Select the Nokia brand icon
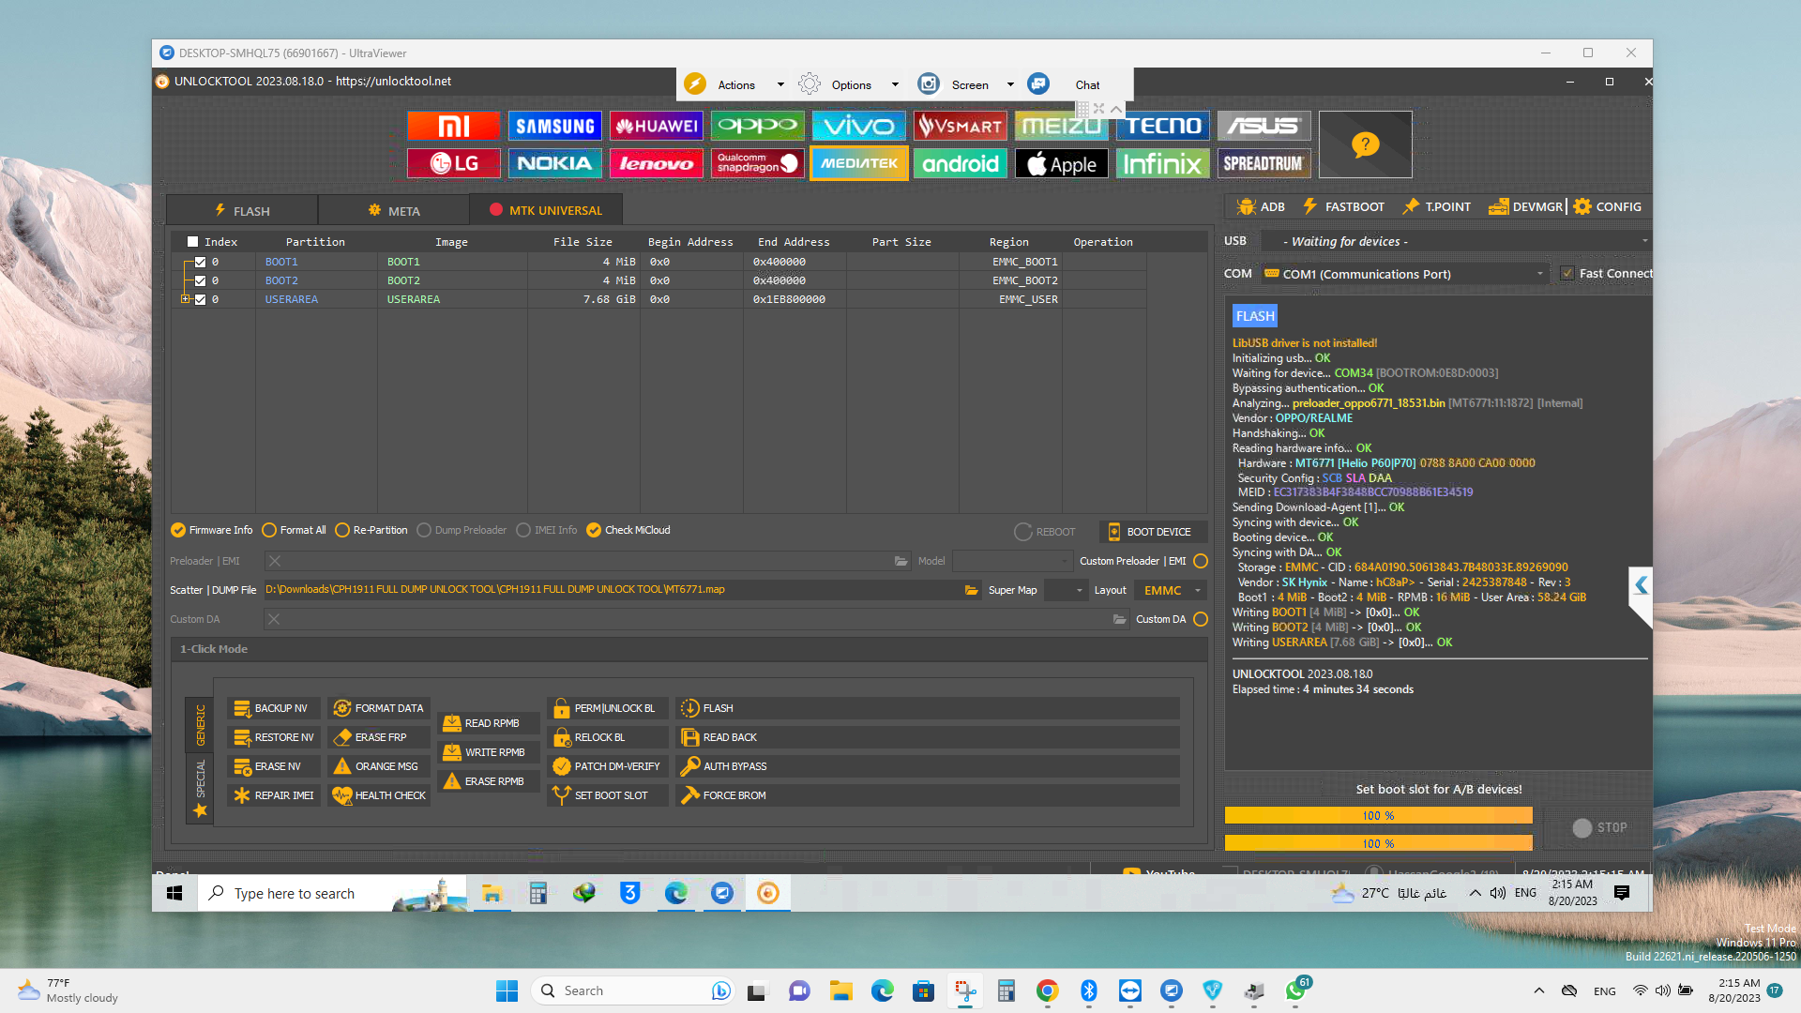Image resolution: width=1801 pixels, height=1013 pixels. click(x=555, y=163)
